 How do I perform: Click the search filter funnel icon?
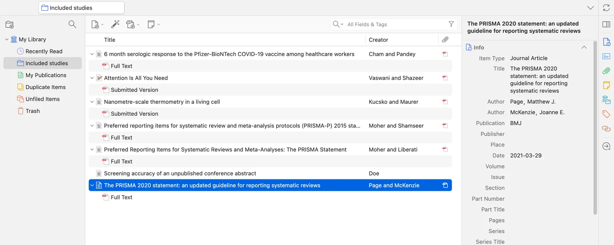451,24
